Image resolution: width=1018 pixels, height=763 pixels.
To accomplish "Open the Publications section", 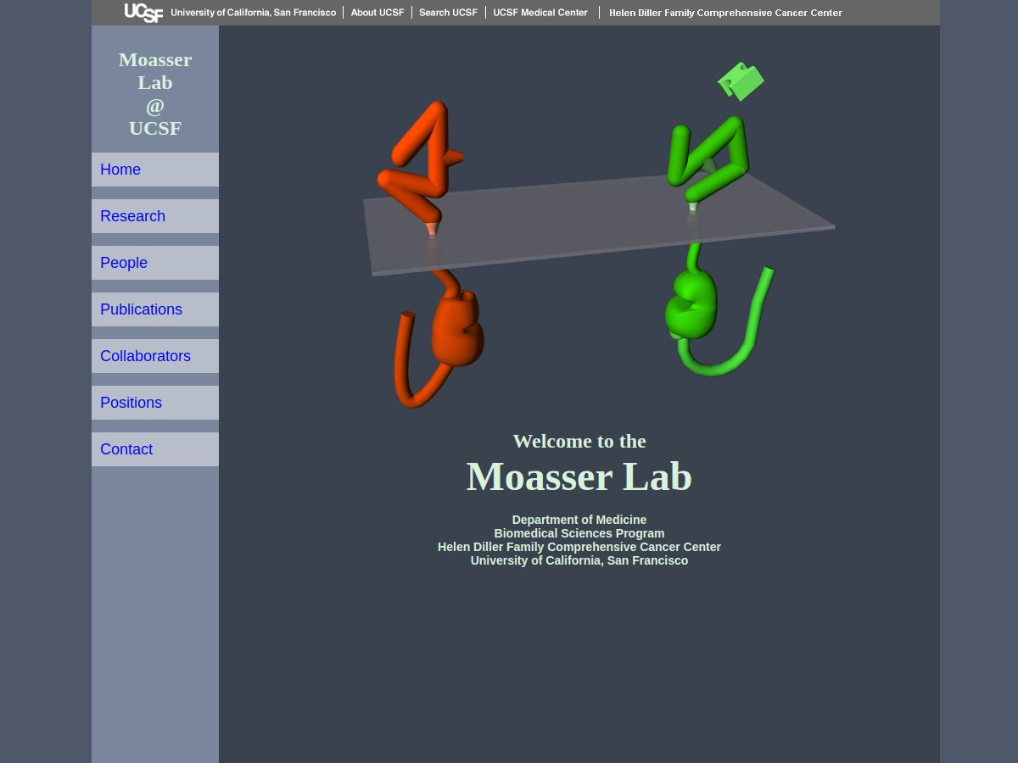I will tap(155, 309).
